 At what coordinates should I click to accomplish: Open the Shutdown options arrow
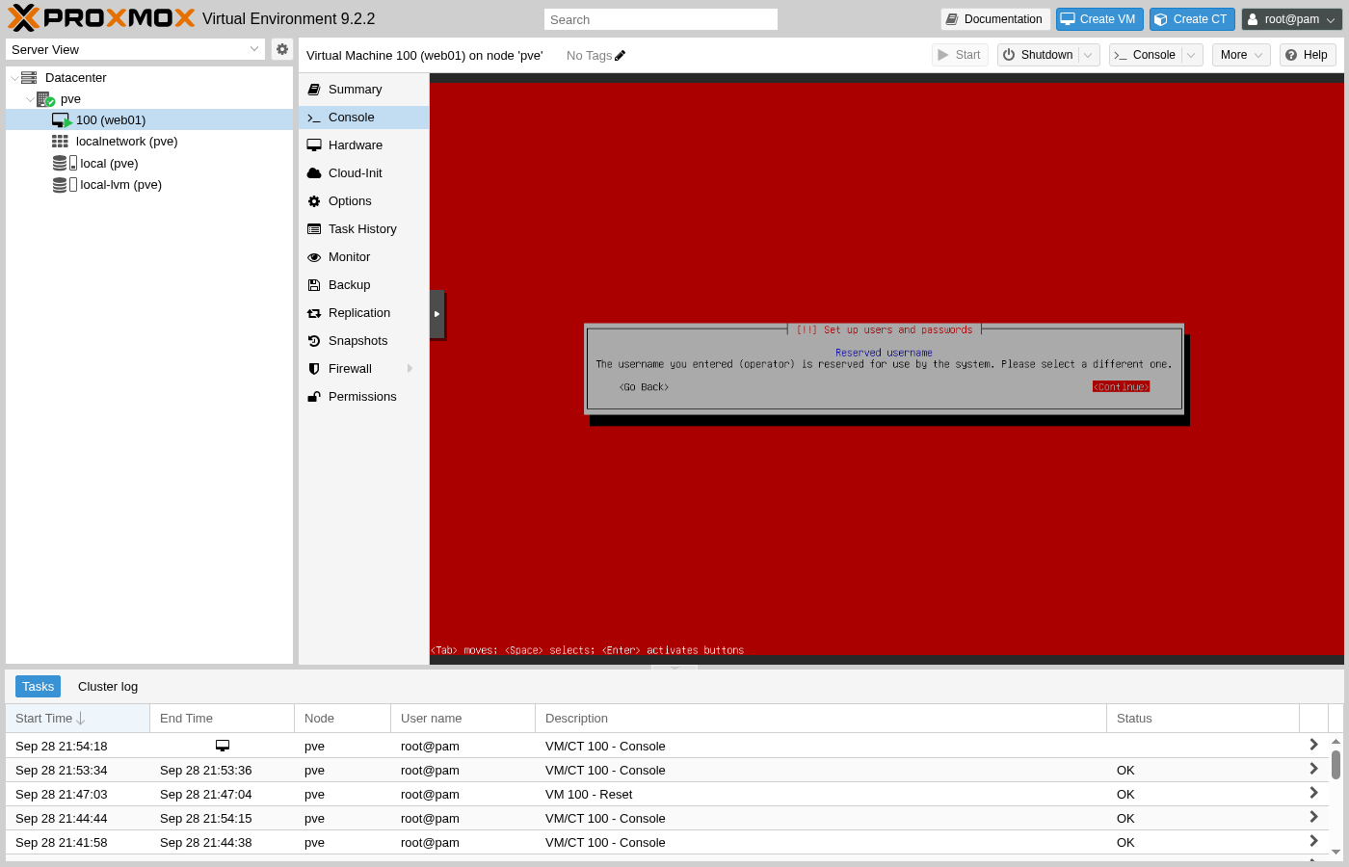pyautogui.click(x=1089, y=55)
